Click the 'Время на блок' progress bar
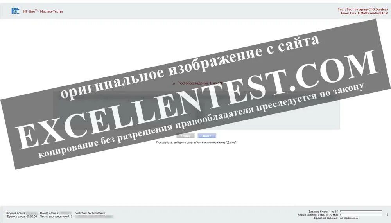The image size is (391, 223). (x=361, y=214)
